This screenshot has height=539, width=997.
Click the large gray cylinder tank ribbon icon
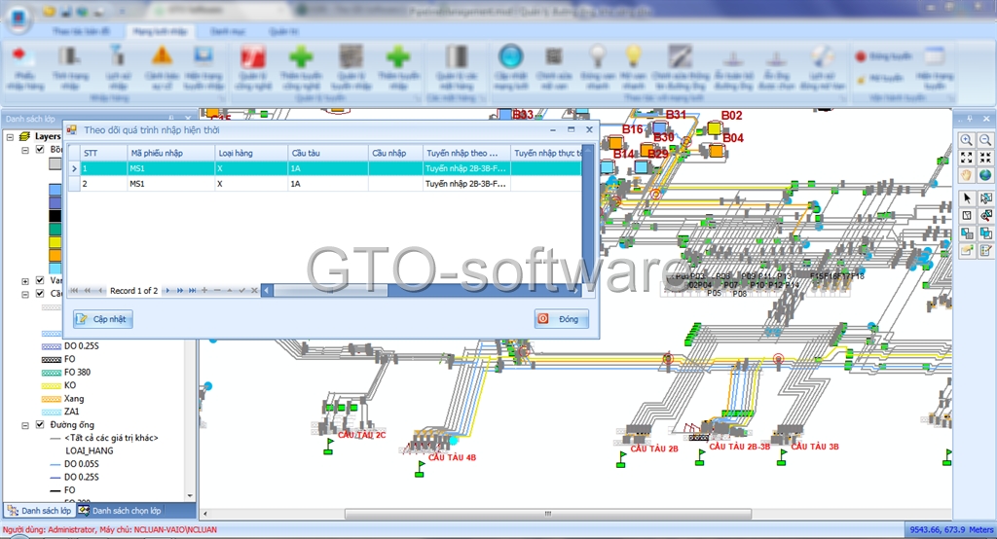[x=457, y=56]
